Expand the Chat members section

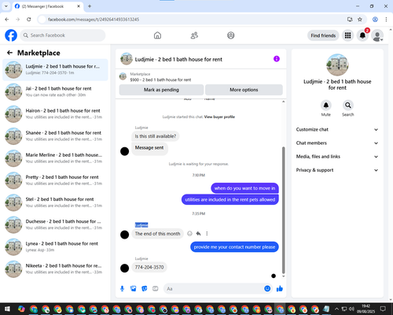[337, 143]
